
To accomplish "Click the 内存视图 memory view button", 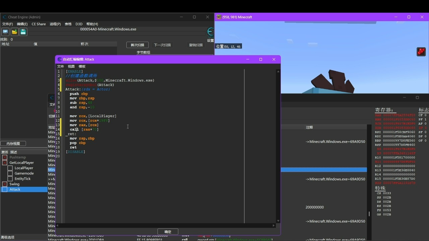I will pos(13,144).
